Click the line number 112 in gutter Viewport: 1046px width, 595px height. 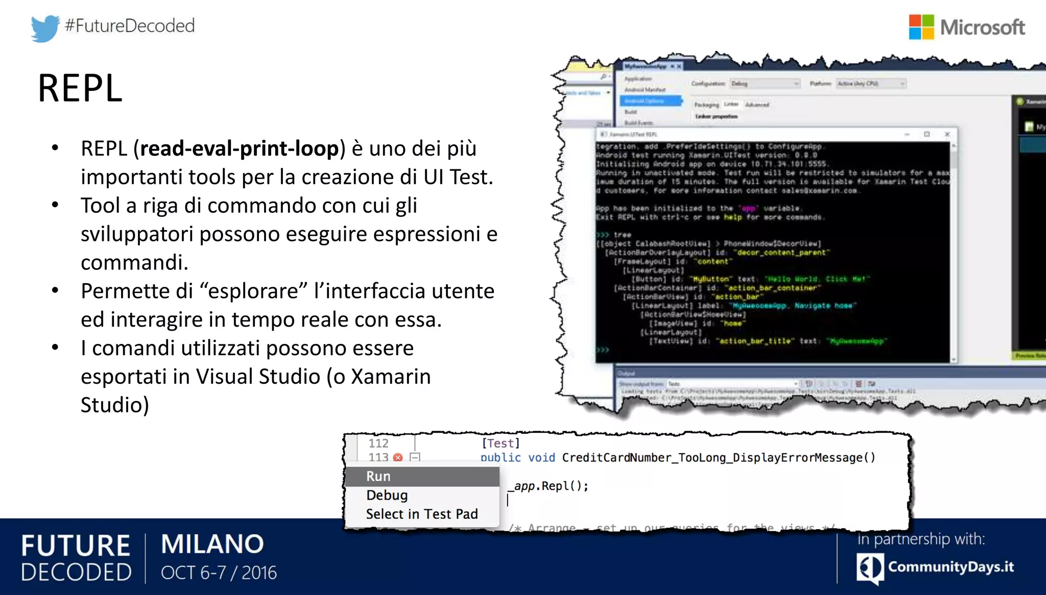378,443
